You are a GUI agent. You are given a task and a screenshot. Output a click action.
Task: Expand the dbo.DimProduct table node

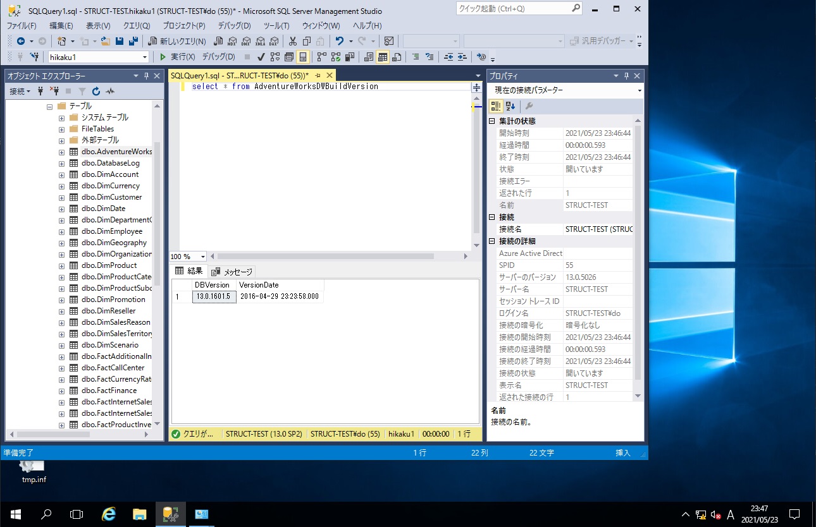(61, 265)
